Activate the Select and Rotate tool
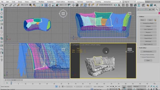The height and width of the screenshot is (90, 160). pyautogui.click(x=50, y=5)
